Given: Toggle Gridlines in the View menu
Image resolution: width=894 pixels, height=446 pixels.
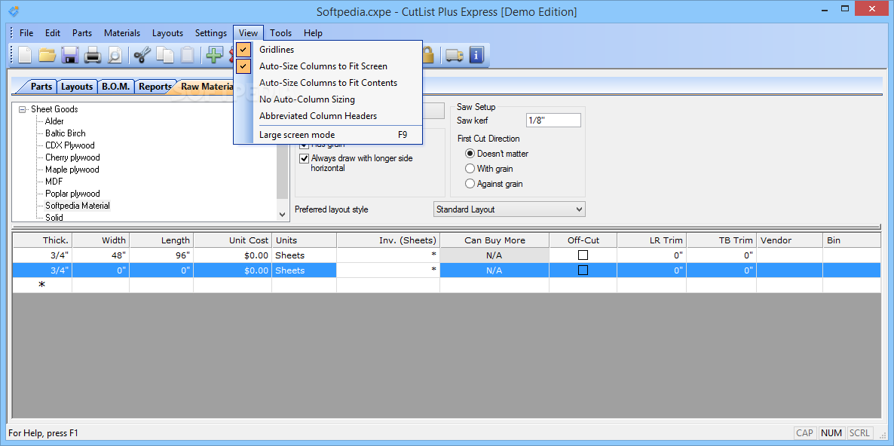Looking at the screenshot, I should [x=328, y=50].
